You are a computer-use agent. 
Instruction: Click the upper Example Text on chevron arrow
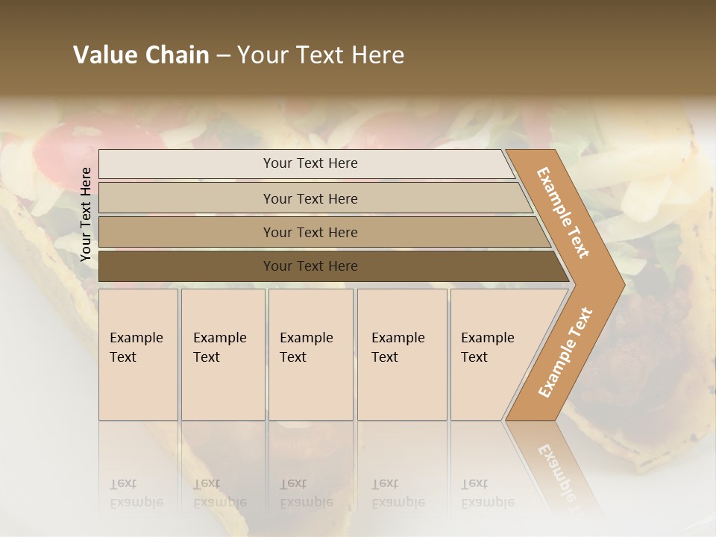point(562,213)
